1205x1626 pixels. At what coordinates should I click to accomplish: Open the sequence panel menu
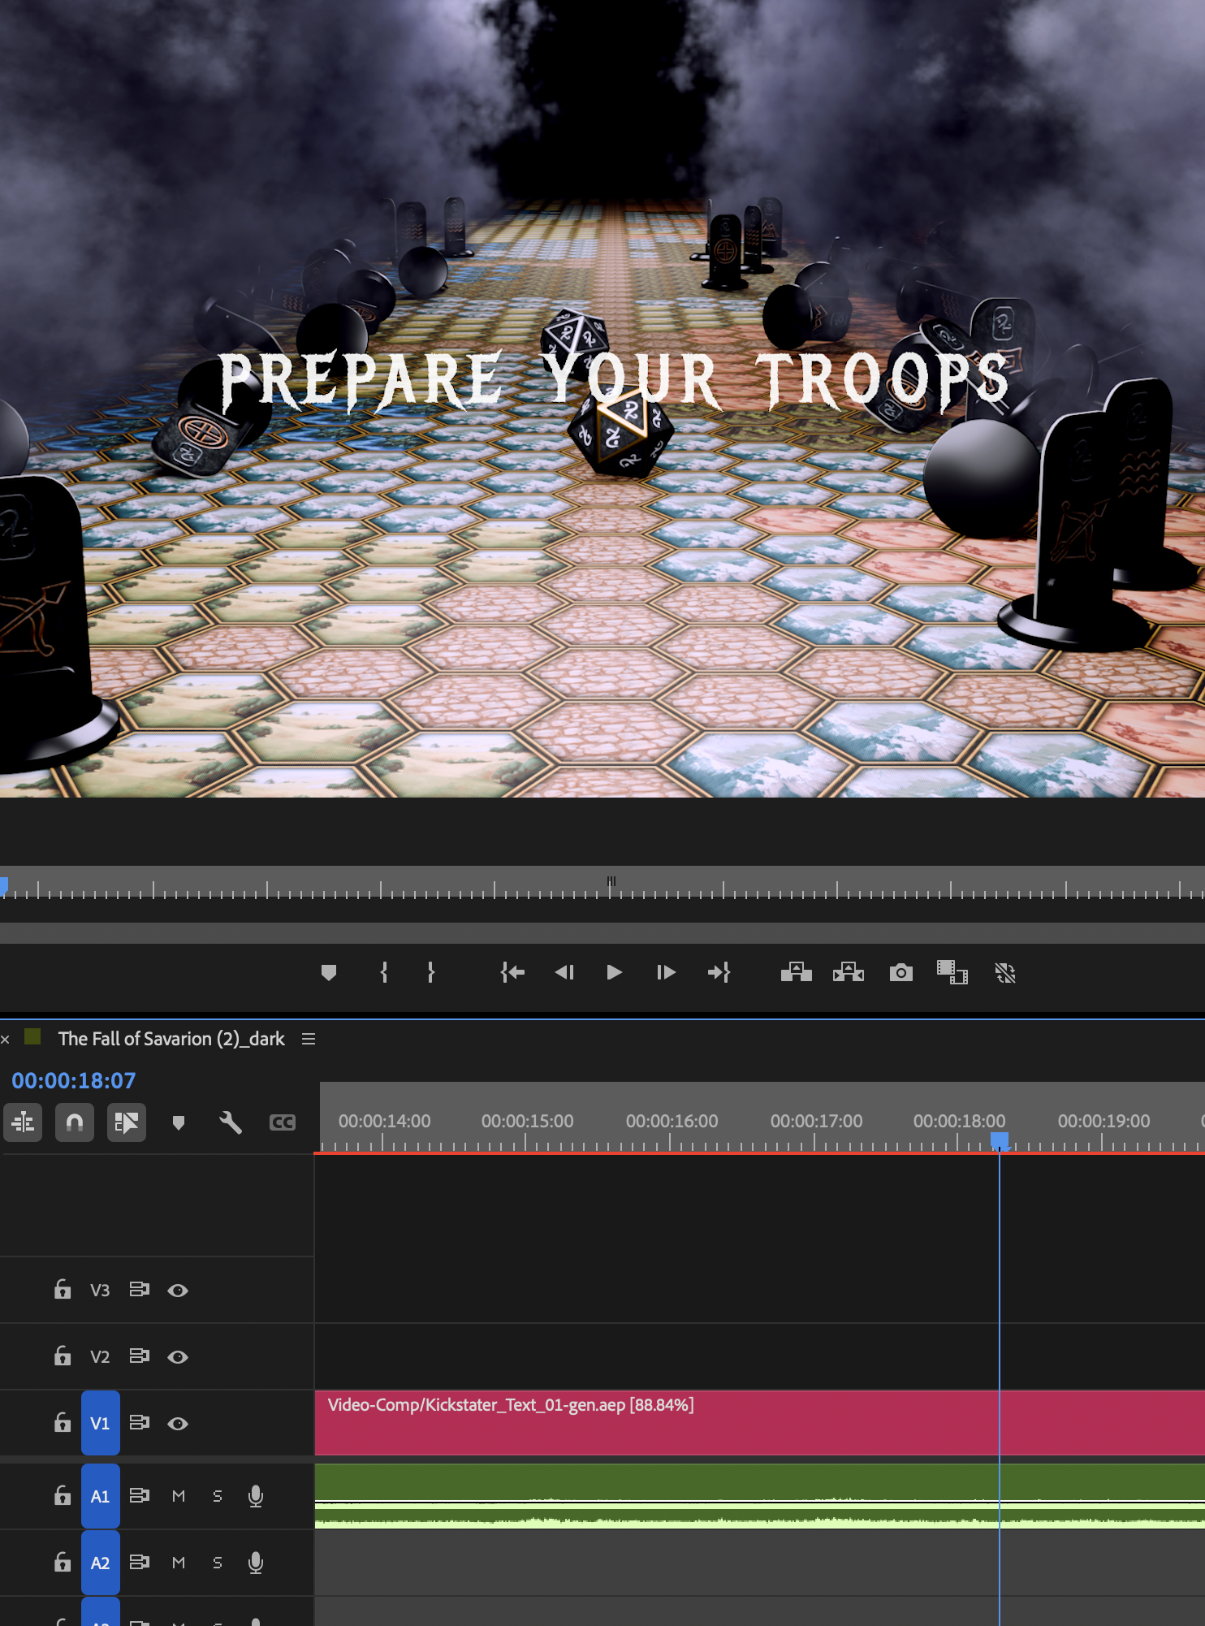[309, 1039]
